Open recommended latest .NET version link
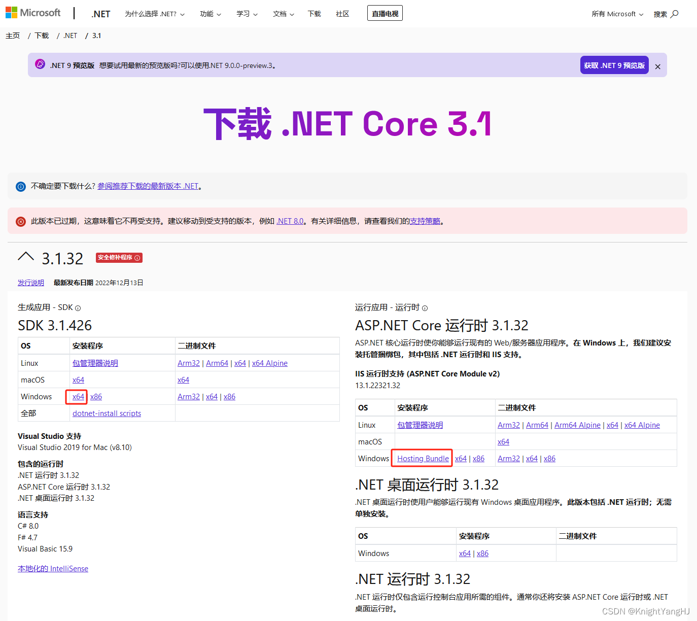The width and height of the screenshot is (697, 621). (x=148, y=186)
